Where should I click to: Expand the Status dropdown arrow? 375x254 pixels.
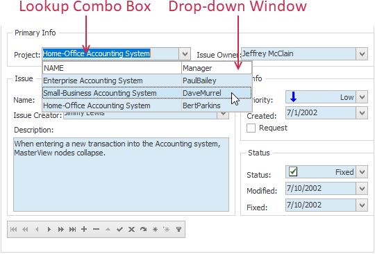coord(362,172)
